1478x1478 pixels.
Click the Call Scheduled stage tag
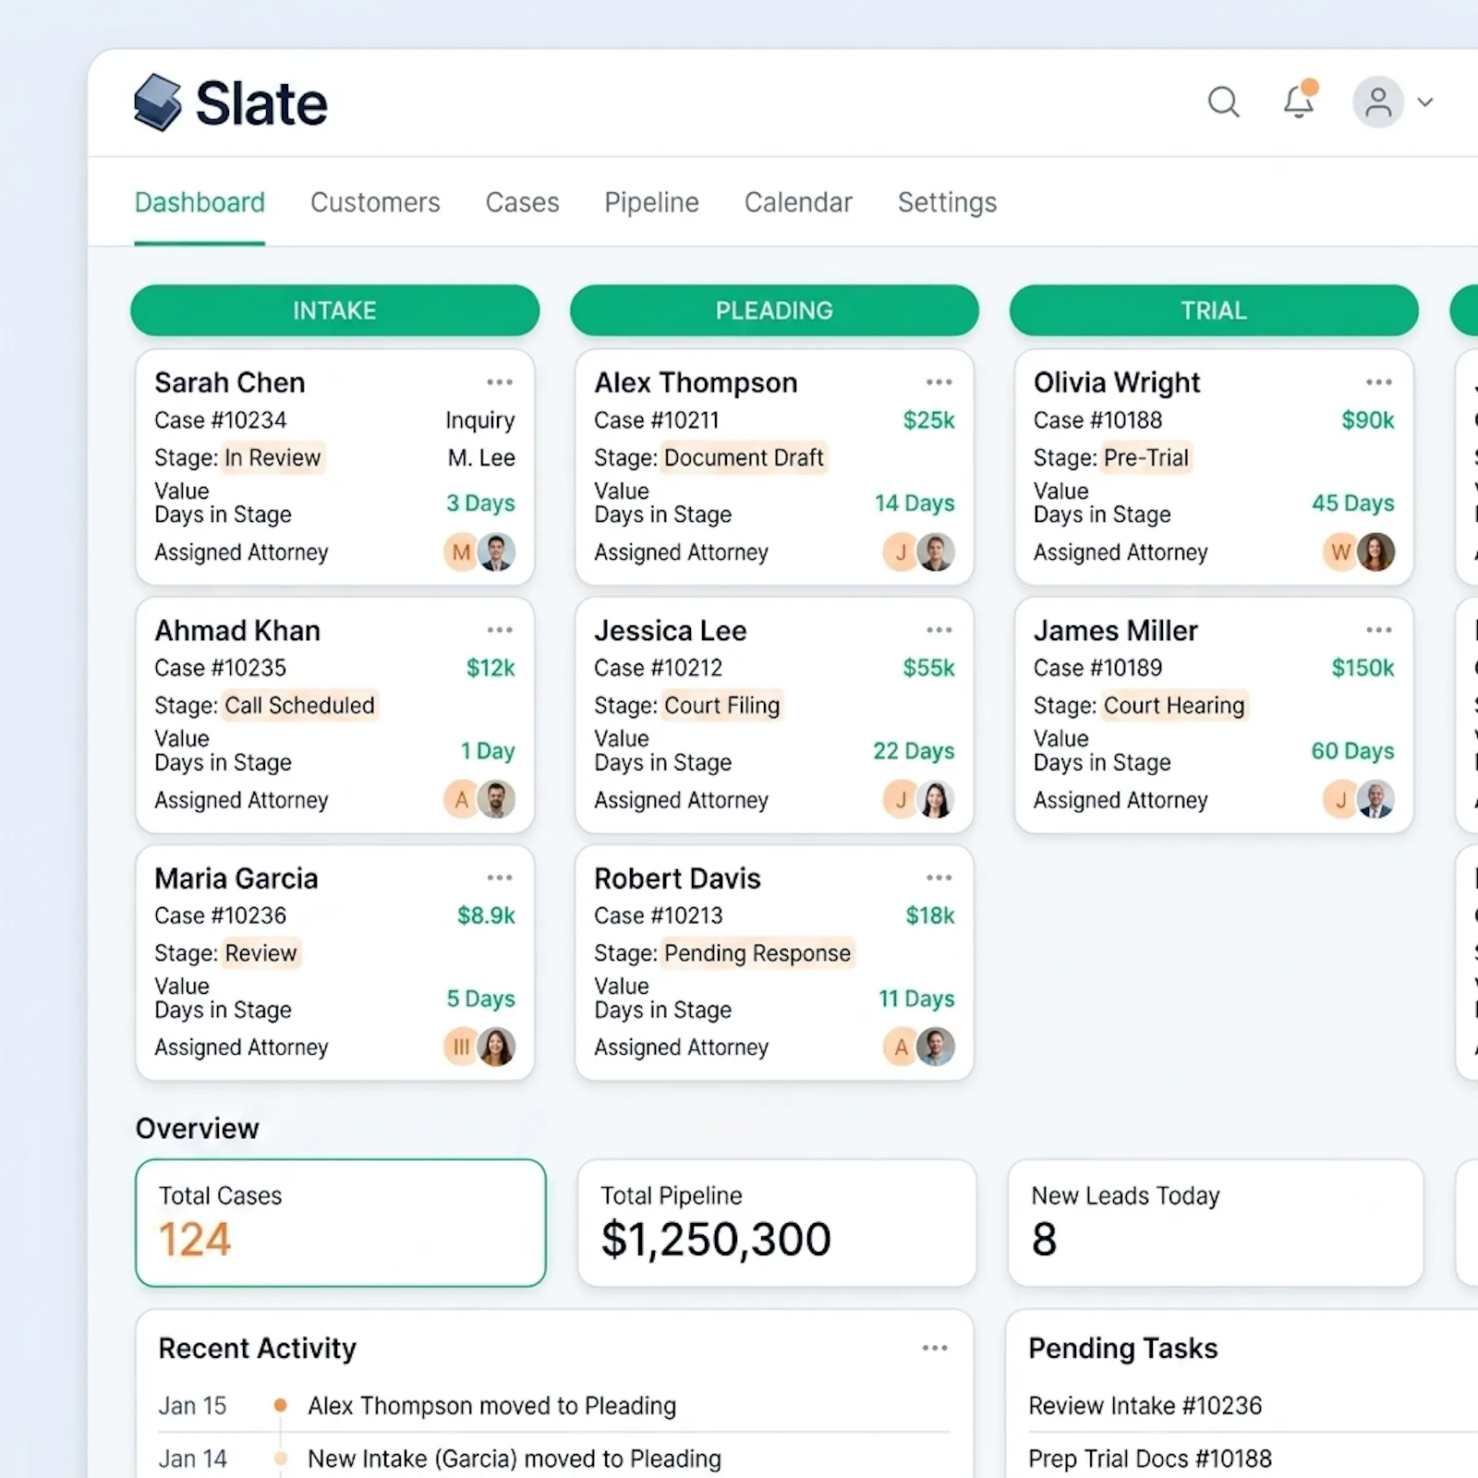(300, 706)
